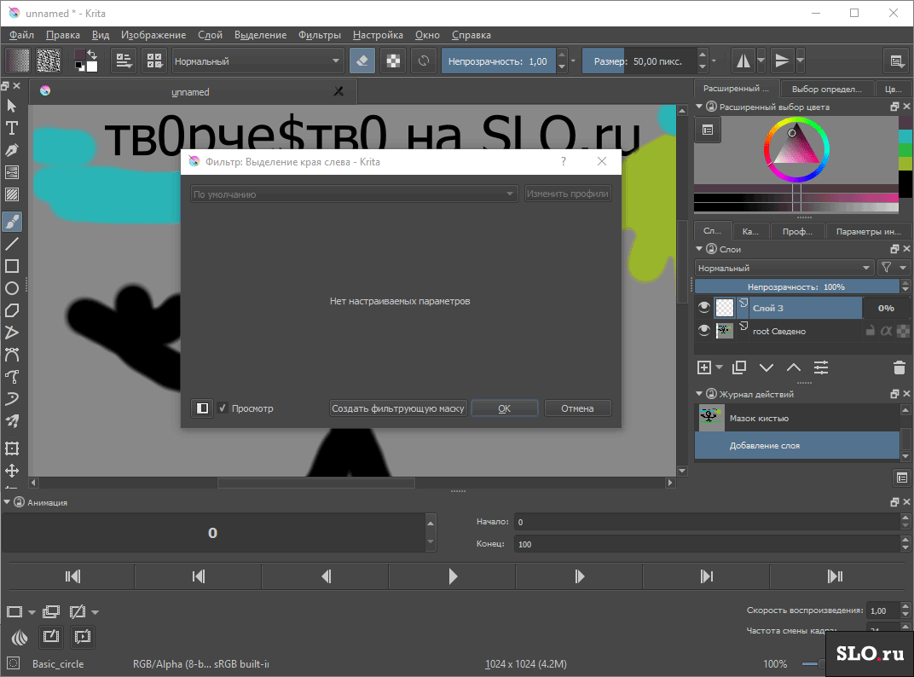
Task: Select the Freehand Brush tool
Action: [x=12, y=222]
